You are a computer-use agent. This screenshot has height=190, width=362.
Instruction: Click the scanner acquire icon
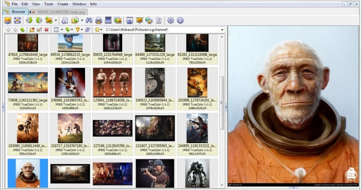click(x=108, y=20)
